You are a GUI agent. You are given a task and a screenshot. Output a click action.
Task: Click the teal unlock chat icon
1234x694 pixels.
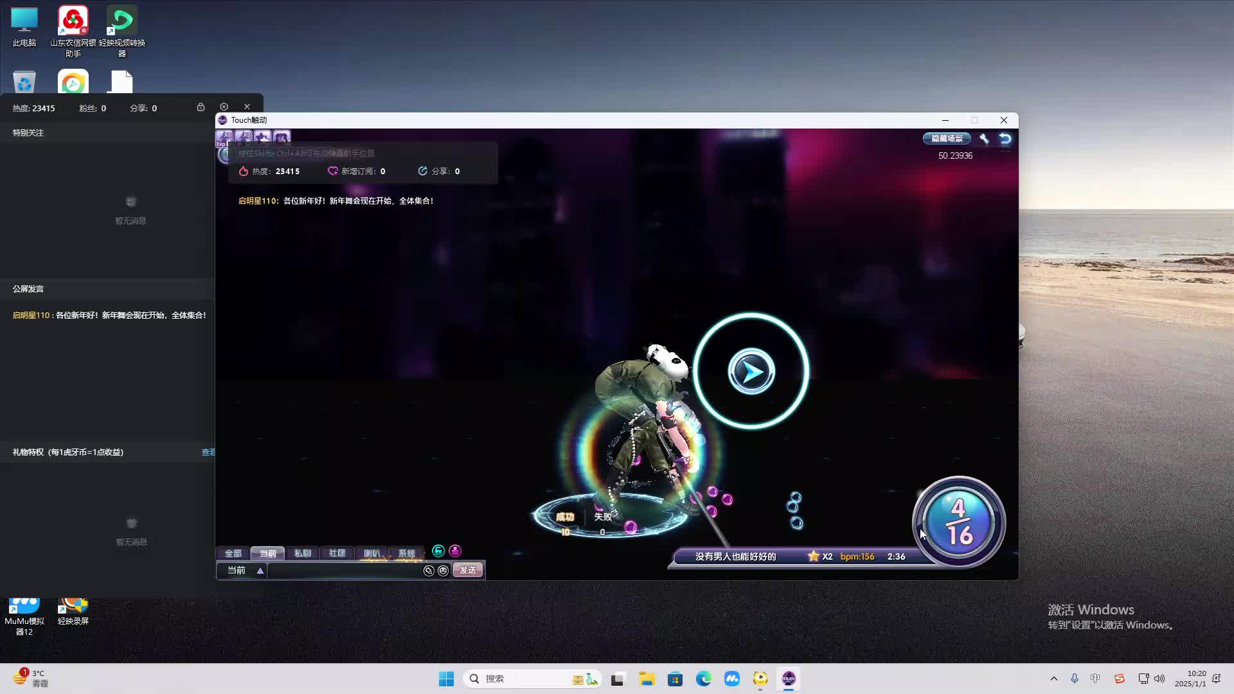click(438, 551)
